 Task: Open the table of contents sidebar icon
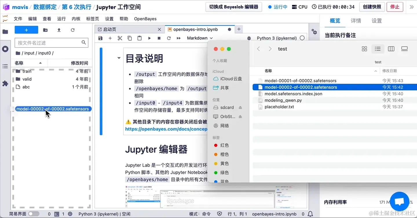click(x=5, y=66)
